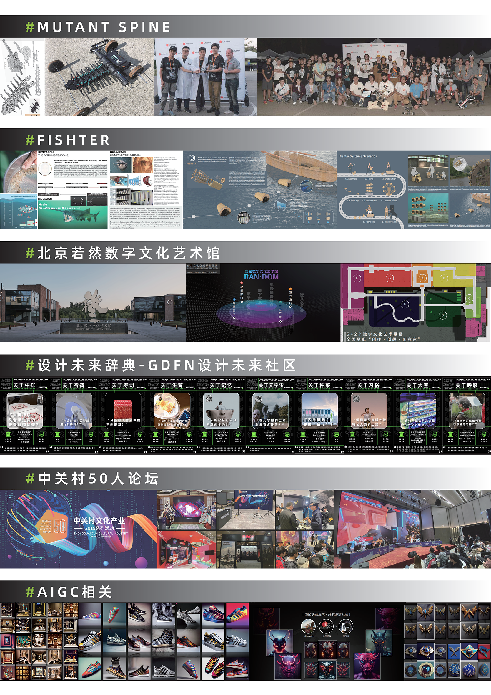The height and width of the screenshot is (695, 491).
Task: Click the Assemble step worker icon
Action: coord(351,168)
